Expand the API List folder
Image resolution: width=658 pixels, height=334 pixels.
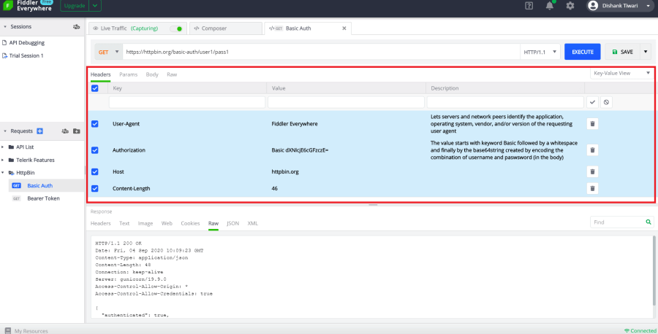pos(3,147)
